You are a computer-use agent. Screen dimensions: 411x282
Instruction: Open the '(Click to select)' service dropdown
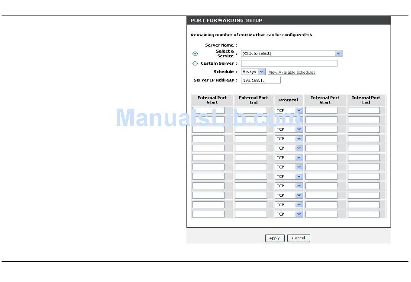[x=292, y=53]
